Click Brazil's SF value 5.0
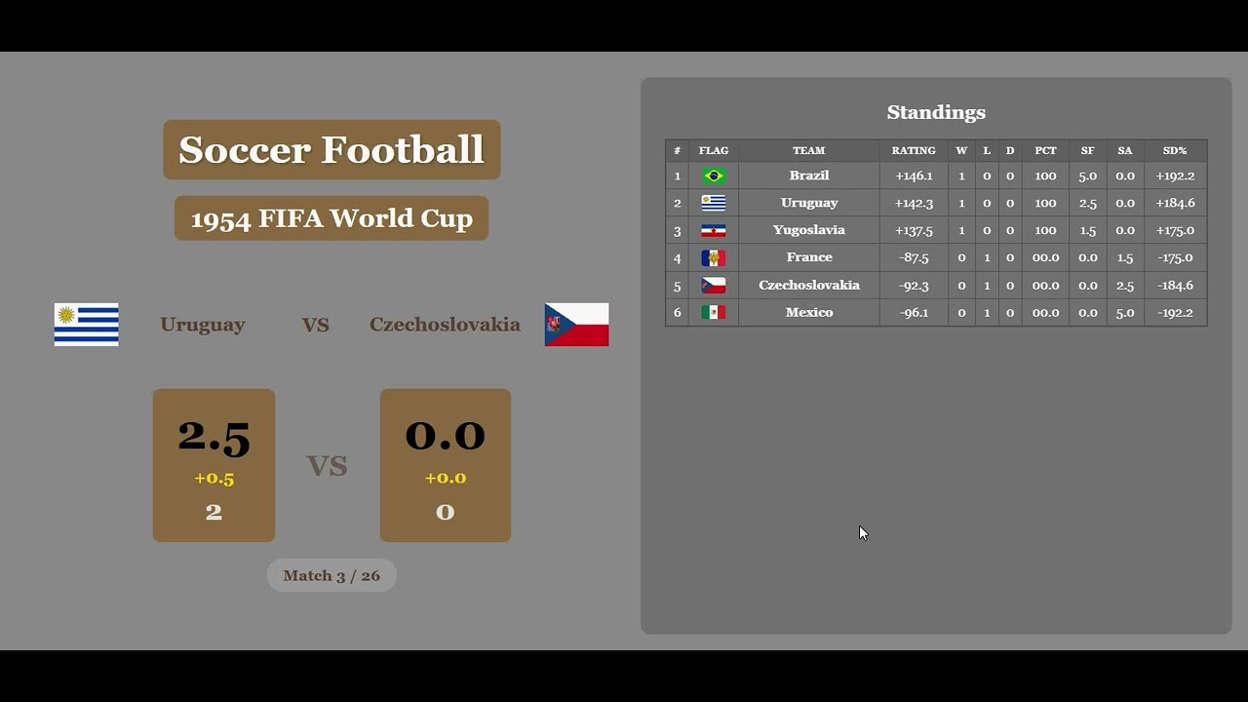Image resolution: width=1248 pixels, height=702 pixels. point(1087,176)
